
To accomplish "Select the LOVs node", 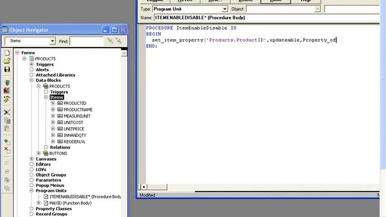I will pyautogui.click(x=41, y=169).
